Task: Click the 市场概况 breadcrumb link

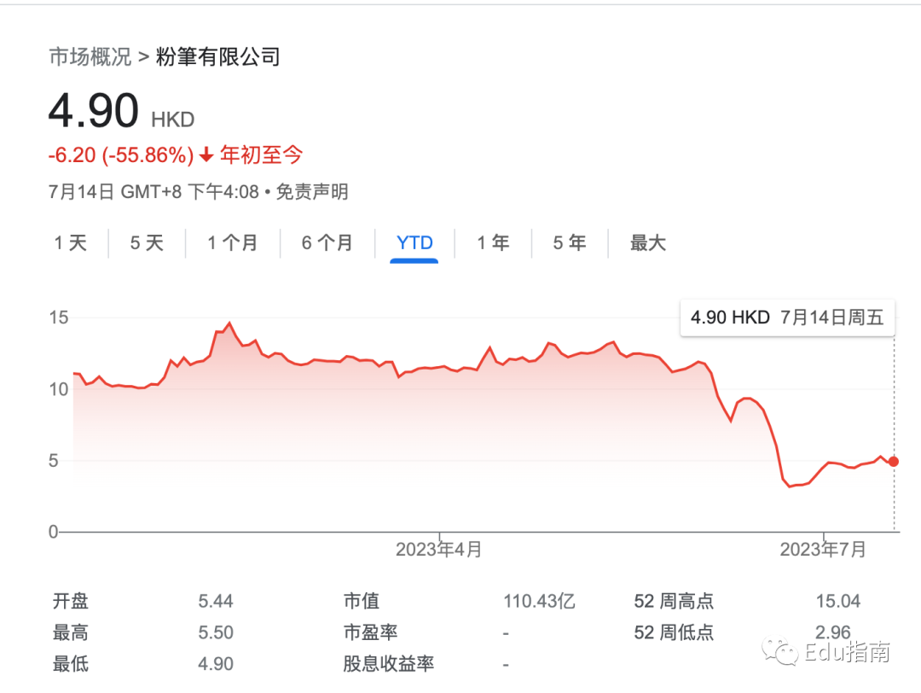Action: tap(90, 57)
